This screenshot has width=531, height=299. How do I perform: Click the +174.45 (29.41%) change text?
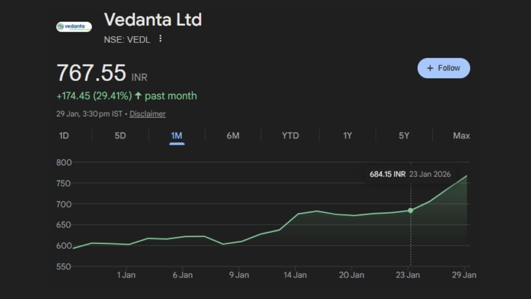(94, 96)
